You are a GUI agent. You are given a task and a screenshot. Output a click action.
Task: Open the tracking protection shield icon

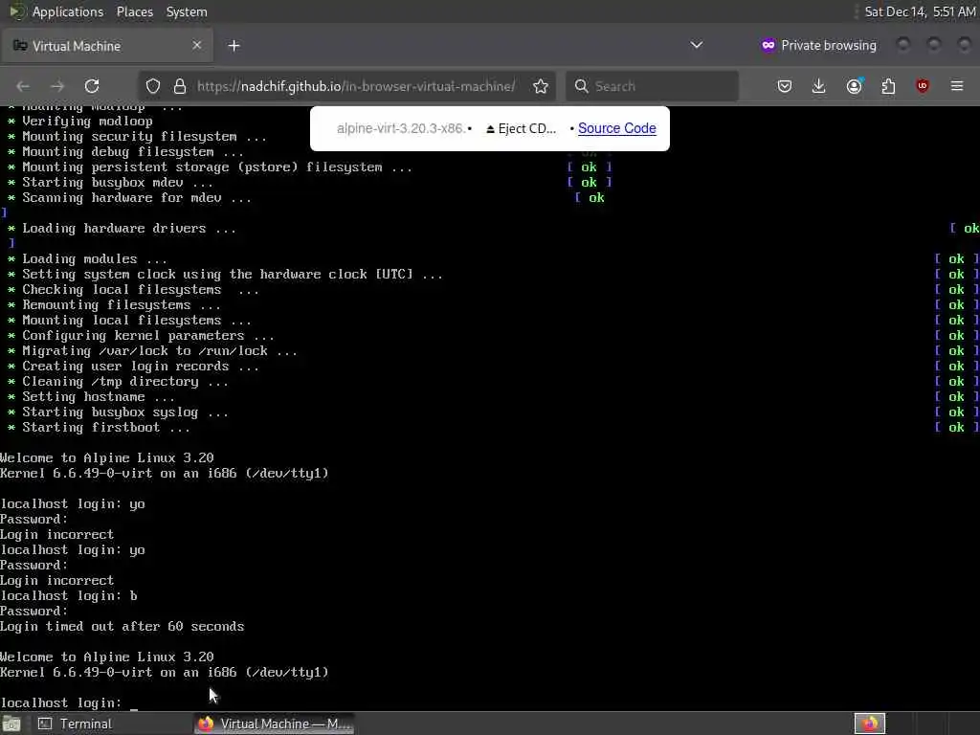coord(153,86)
